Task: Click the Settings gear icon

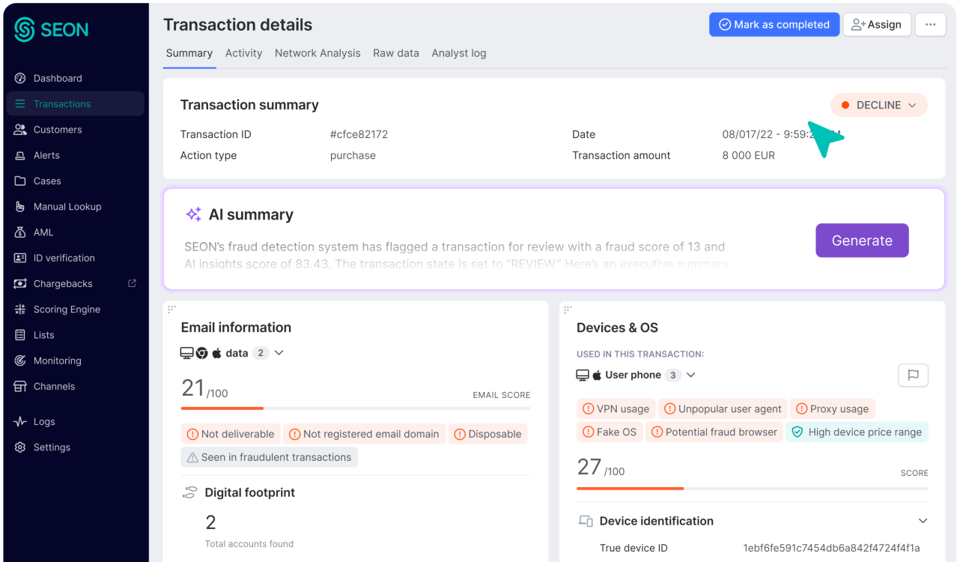Action: click(20, 447)
